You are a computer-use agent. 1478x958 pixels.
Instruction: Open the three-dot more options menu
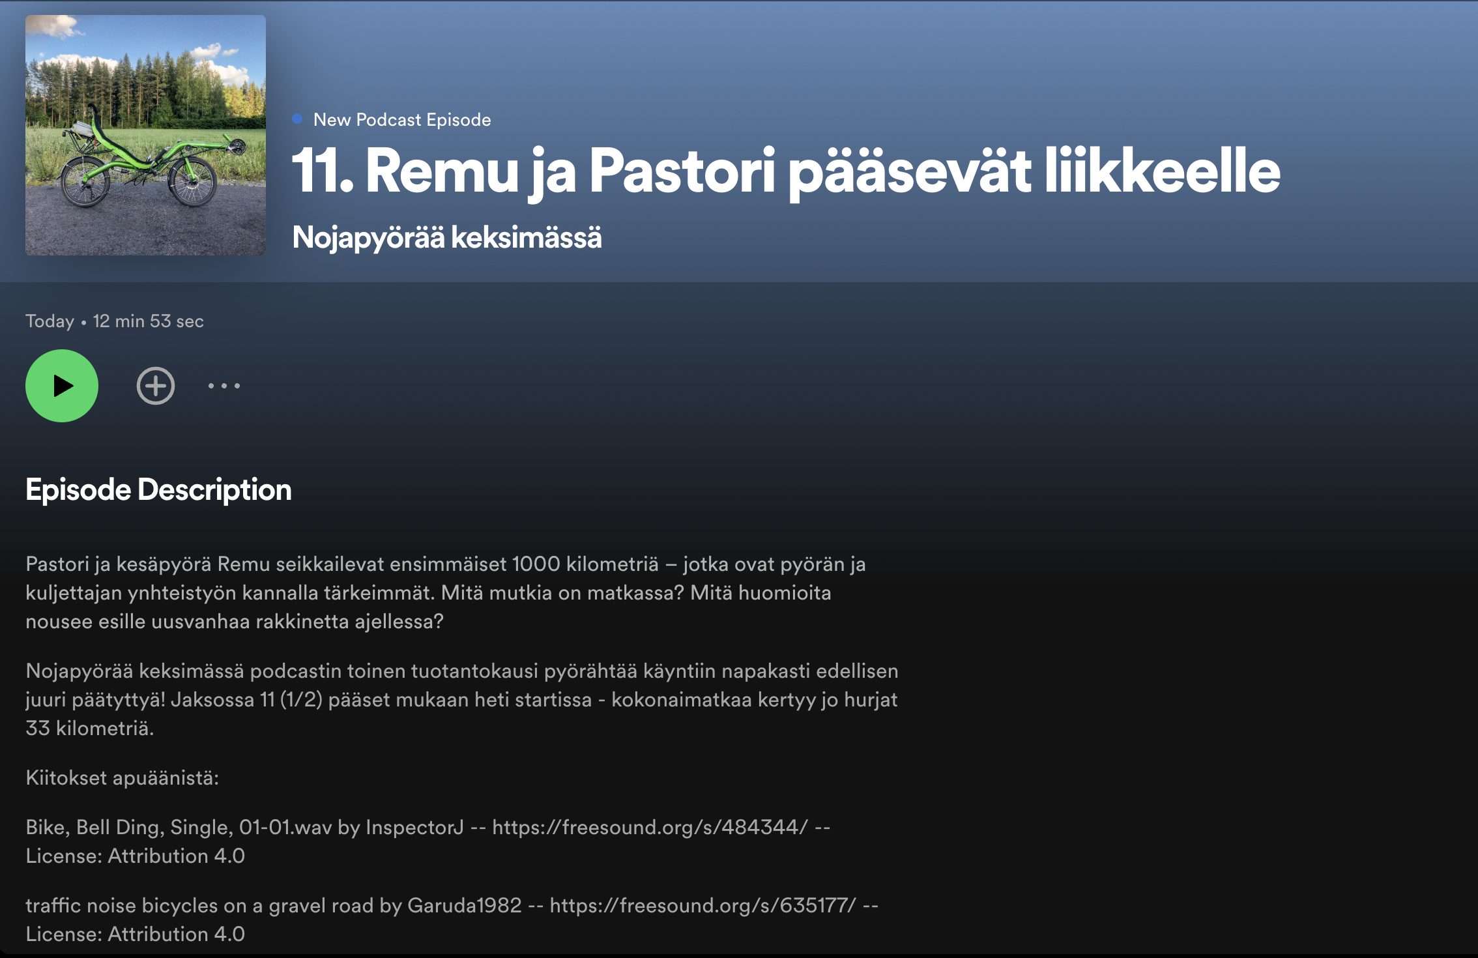point(224,386)
